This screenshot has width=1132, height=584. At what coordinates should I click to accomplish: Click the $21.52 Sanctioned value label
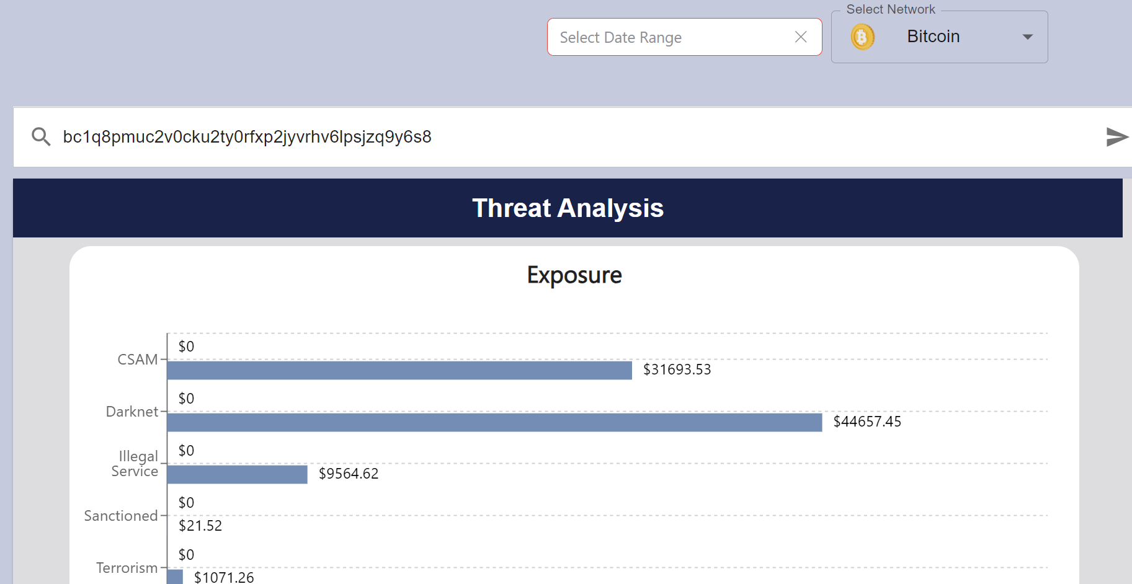click(200, 526)
